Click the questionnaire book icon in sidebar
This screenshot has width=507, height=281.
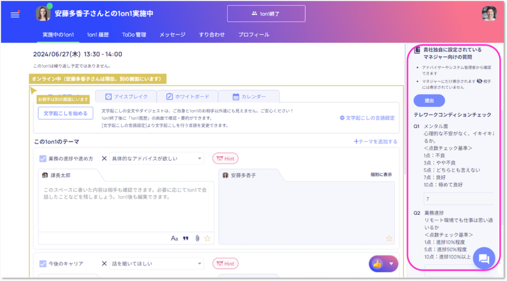[417, 50]
